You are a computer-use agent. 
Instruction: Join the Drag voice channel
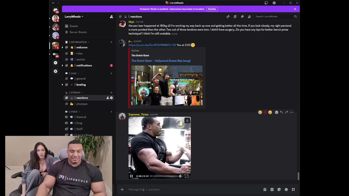89,123
